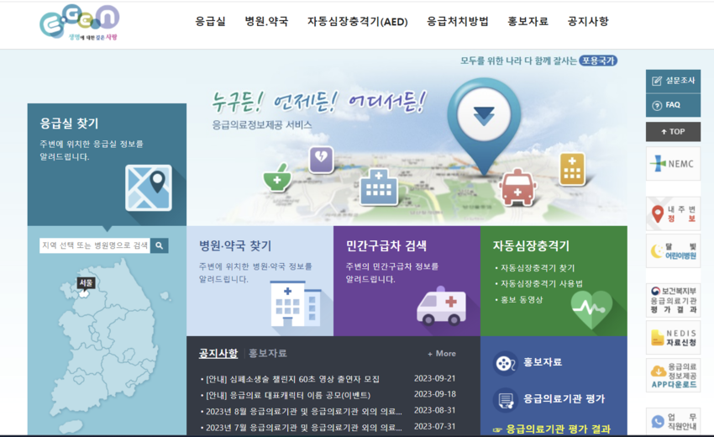Image resolution: width=714 pixels, height=437 pixels.
Task: Open 달빛어린이병원 sidebar banner
Action: click(x=673, y=250)
